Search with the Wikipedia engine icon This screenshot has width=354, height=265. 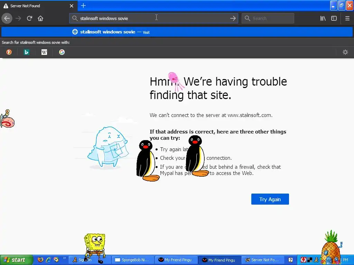44,52
